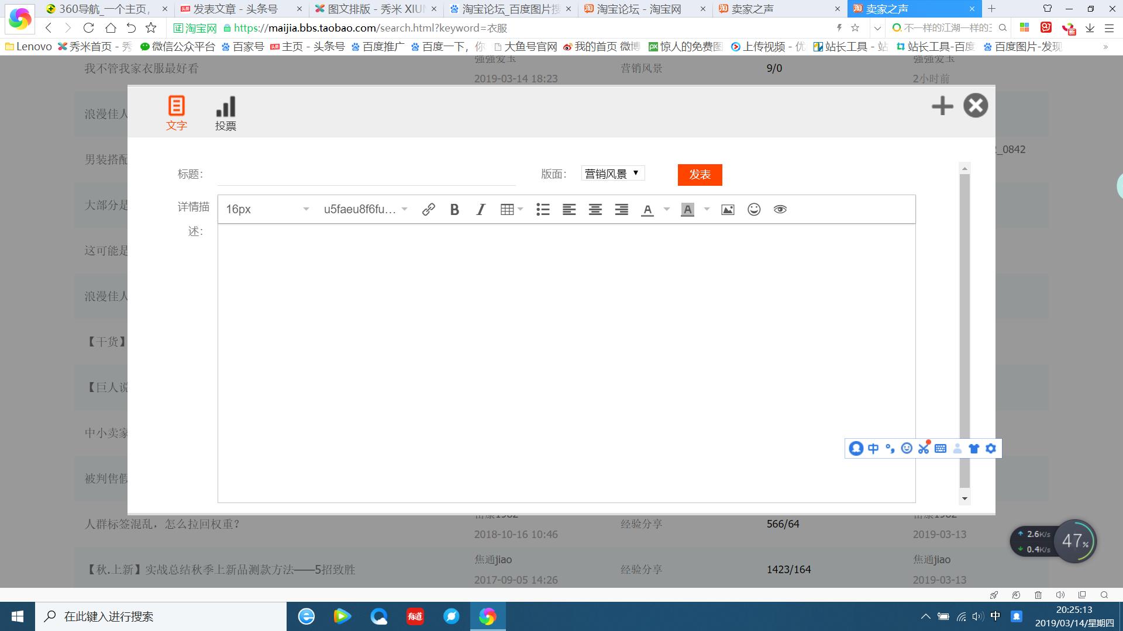Open the 营销风景 board selector
Viewport: 1123px width, 631px height.
coord(612,174)
